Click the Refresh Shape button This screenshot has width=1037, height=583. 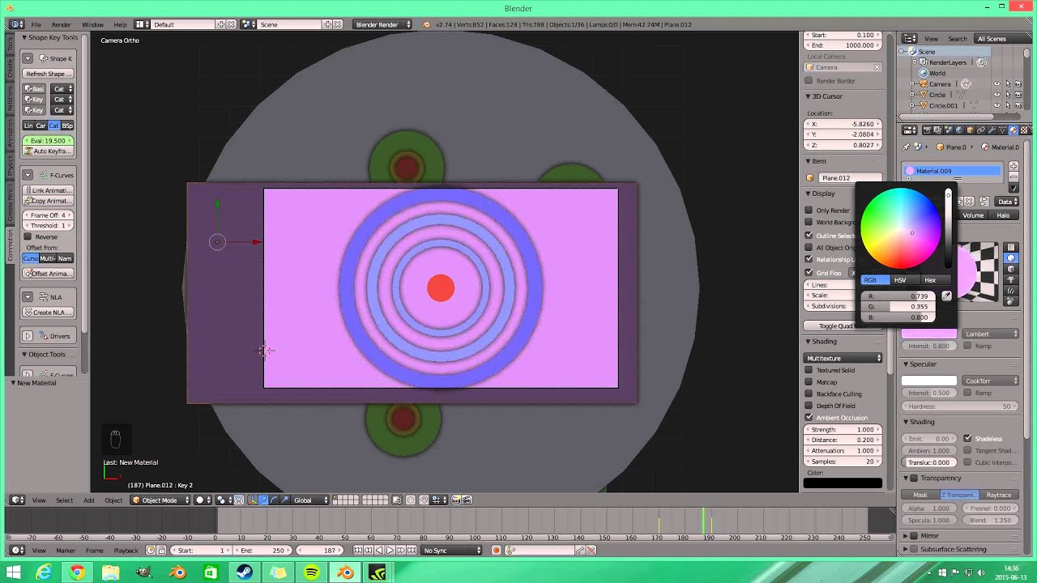coord(49,74)
